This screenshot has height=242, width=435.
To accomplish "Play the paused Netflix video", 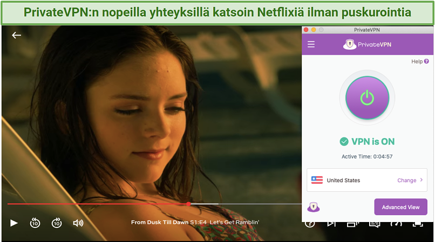I will [14, 223].
